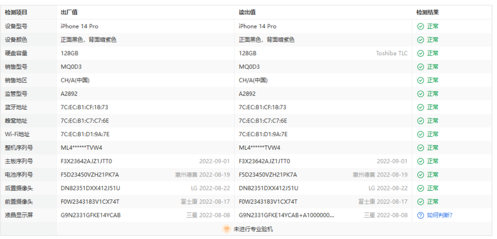Click the 液晶显示屏 row label

point(19,215)
